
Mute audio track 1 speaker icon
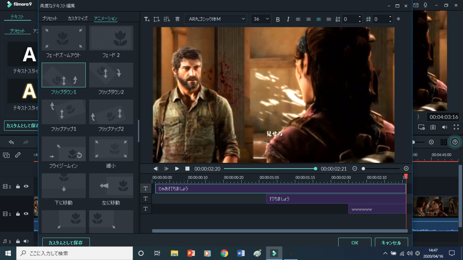point(26,242)
